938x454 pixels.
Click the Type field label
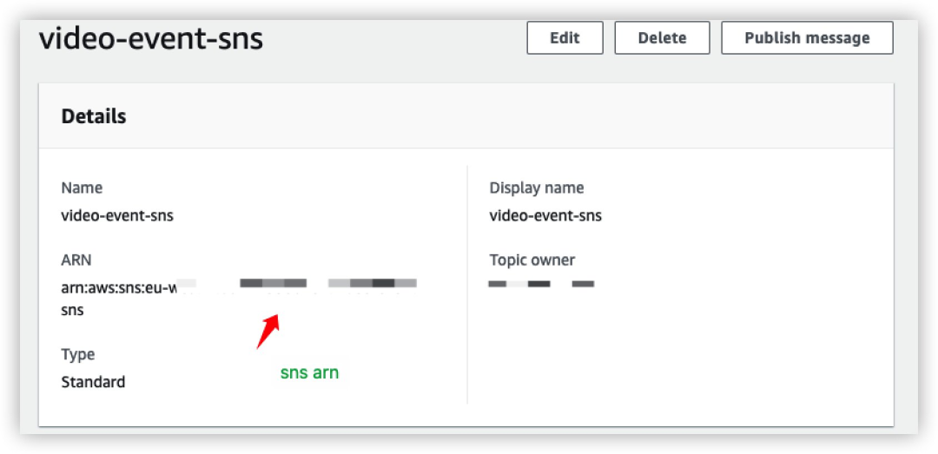click(x=78, y=355)
